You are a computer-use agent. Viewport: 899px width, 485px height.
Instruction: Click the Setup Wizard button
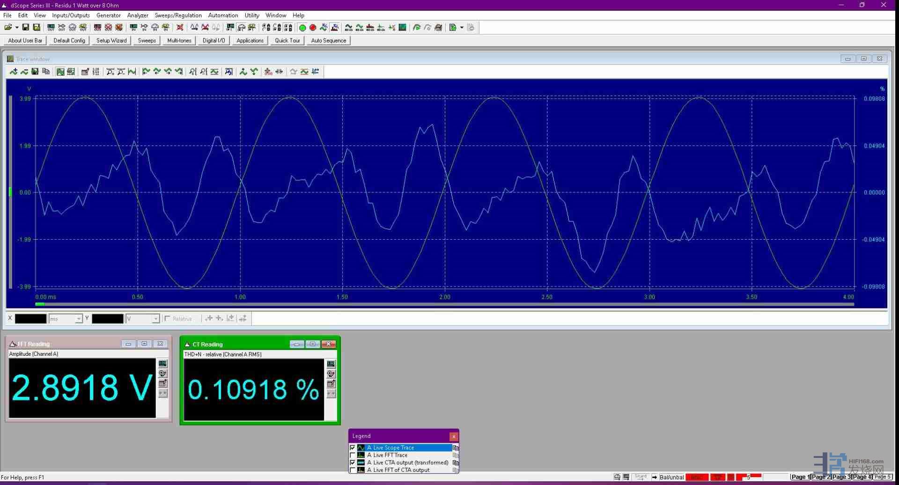point(111,41)
